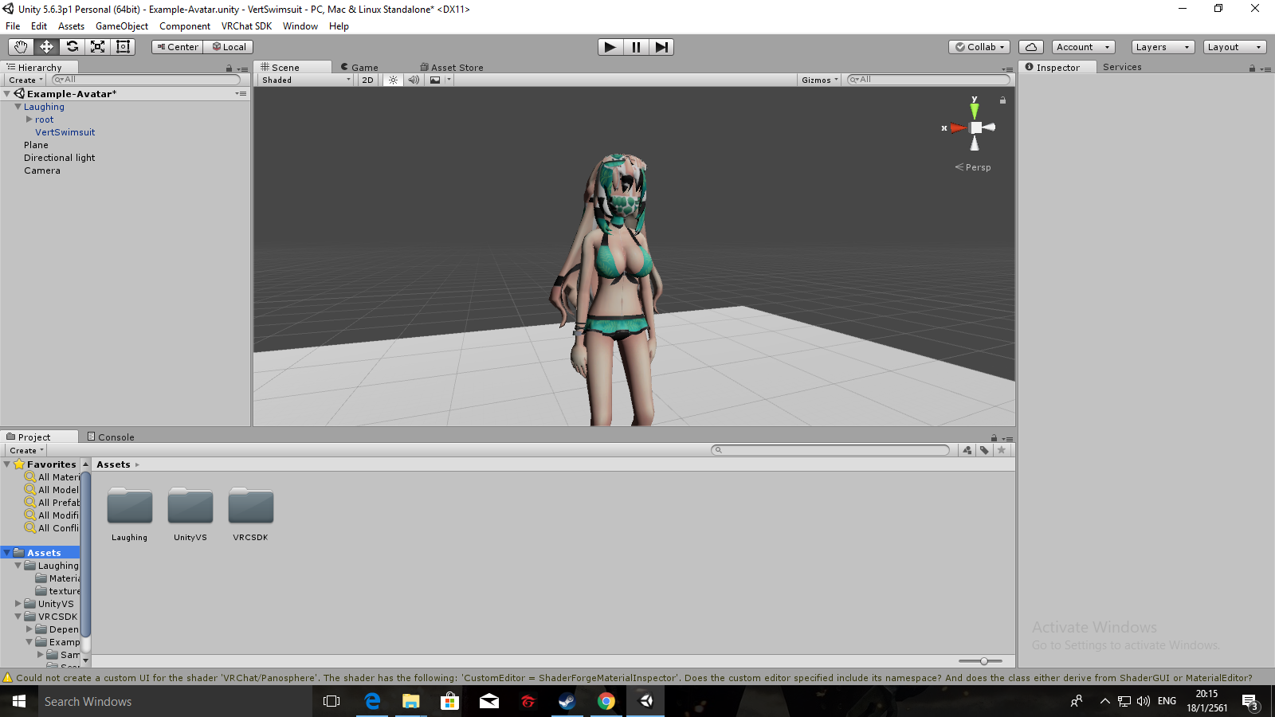Select Plane in Hierarchy
1275x717 pixels.
point(36,145)
